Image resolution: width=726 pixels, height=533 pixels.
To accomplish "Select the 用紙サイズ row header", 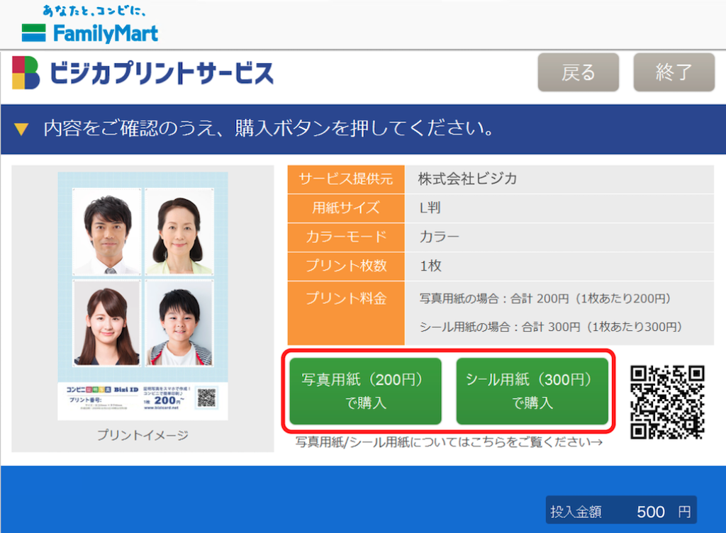I will [x=345, y=208].
